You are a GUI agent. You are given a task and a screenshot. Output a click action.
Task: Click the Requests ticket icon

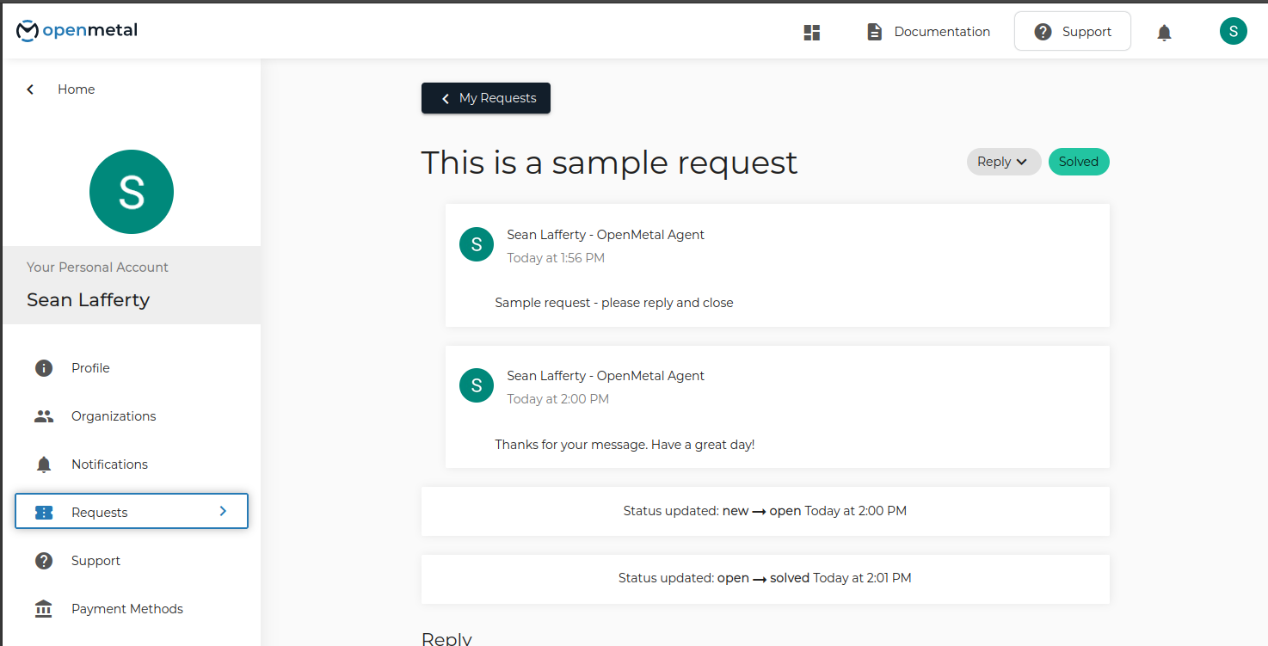[44, 513]
